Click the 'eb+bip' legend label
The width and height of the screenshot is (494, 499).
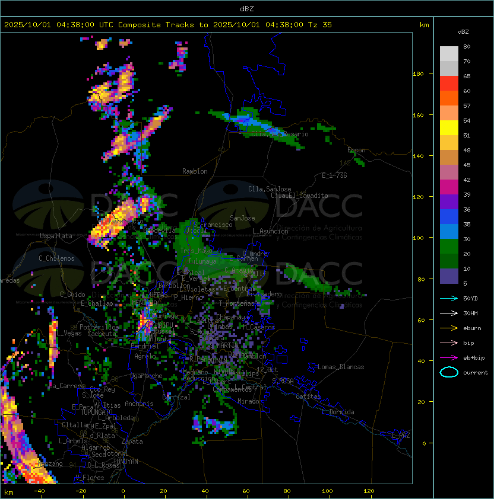click(474, 358)
